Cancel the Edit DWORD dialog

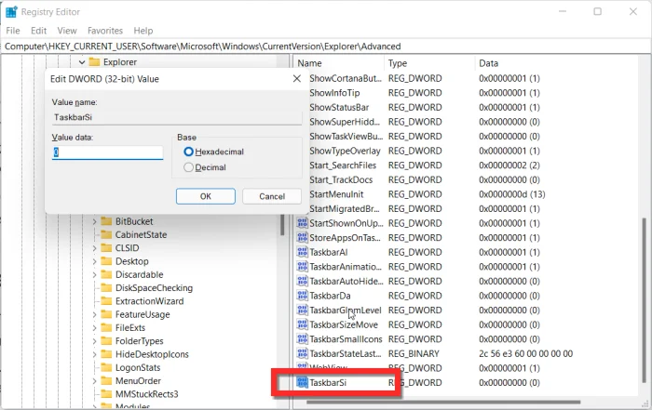(272, 196)
